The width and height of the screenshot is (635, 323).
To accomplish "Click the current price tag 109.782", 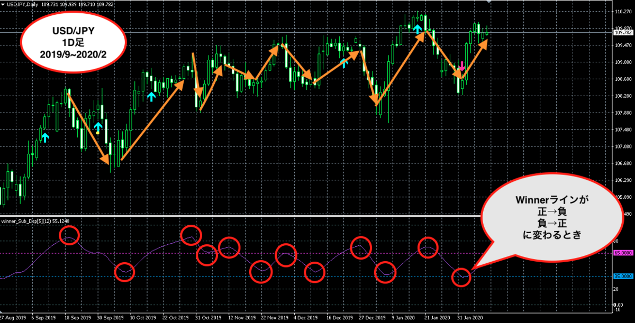I will click(x=623, y=33).
